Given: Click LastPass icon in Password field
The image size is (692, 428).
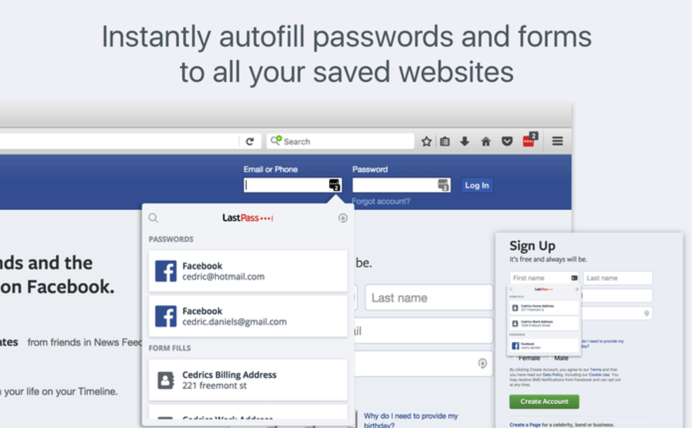Looking at the screenshot, I should (x=443, y=185).
